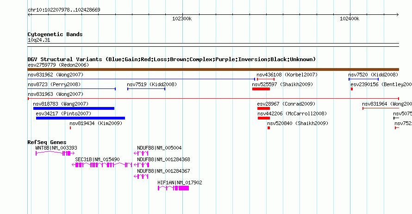Click the blue nsv7519 gain glyph
This screenshot has height=214, width=412.
146,89
